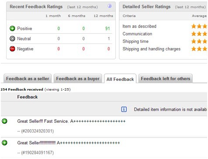Click the 91 positive count for 12 months
The height and width of the screenshot is (159, 208).
click(x=107, y=28)
